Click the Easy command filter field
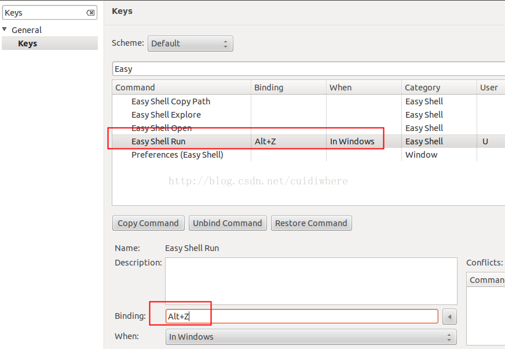The width and height of the screenshot is (505, 349). (309, 69)
